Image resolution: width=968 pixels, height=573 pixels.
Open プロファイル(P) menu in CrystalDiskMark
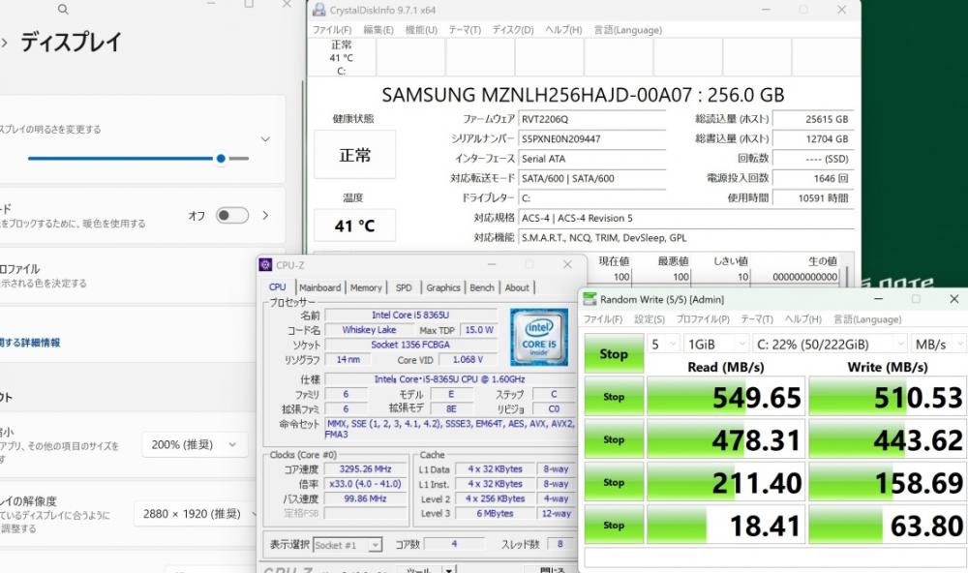pos(703,319)
